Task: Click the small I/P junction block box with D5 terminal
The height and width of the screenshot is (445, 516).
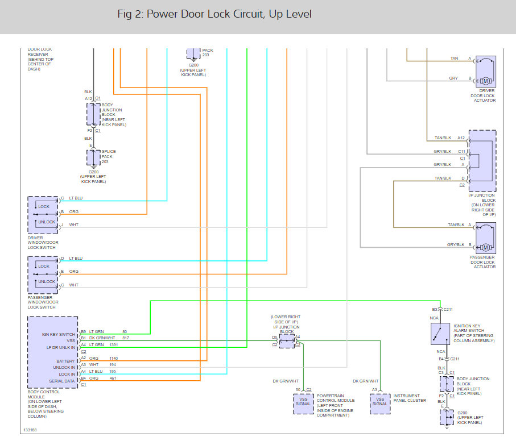Action: click(x=287, y=341)
